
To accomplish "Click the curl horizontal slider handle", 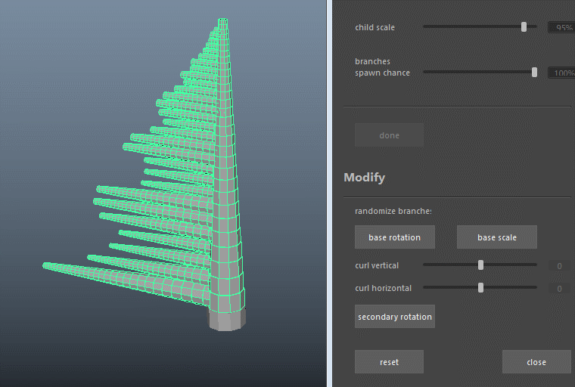I will (x=480, y=288).
